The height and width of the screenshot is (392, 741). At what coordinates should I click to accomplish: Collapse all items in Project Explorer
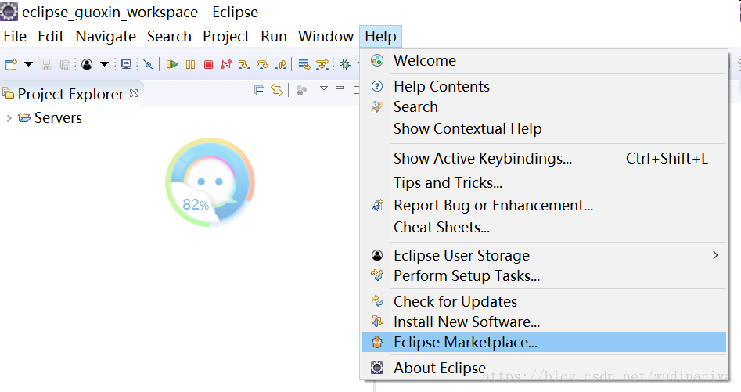(x=259, y=90)
